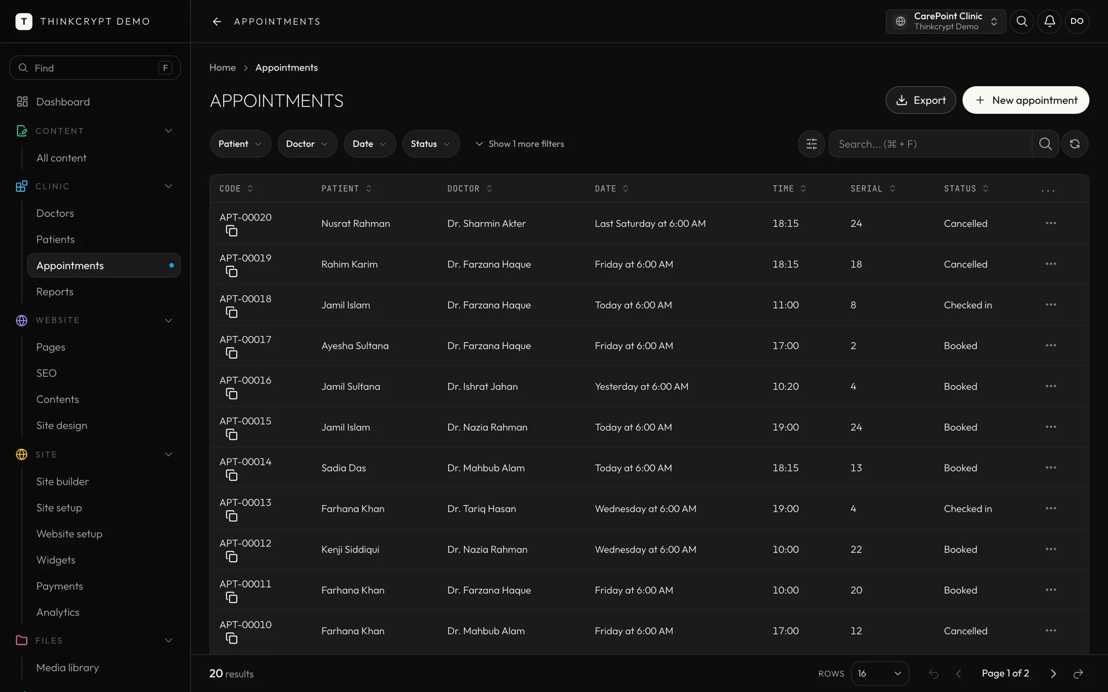
Task: Refresh the appointments table
Action: [x=1075, y=144]
